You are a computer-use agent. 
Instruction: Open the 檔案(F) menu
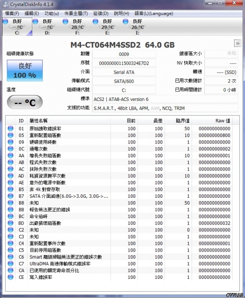[x=12, y=13]
